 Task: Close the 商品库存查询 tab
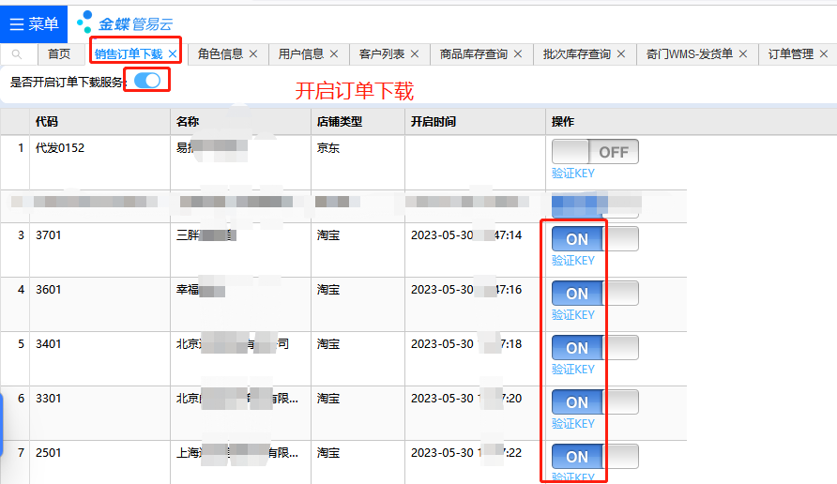[517, 54]
